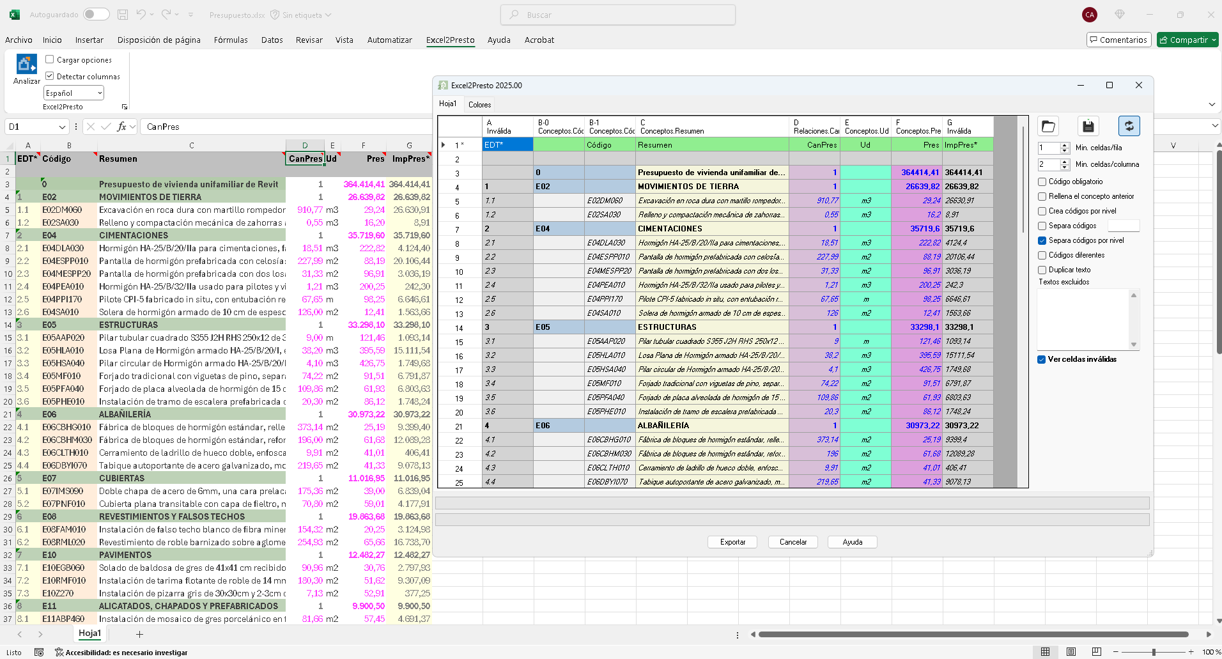The height and width of the screenshot is (659, 1222).
Task: Switch to the Colores tab in dialog
Action: (479, 105)
